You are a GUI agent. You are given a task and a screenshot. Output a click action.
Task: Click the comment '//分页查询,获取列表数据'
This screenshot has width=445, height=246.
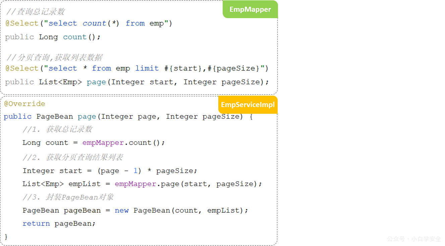54,57
